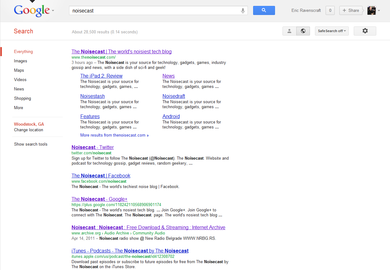The image size is (390, 270).
Task: Click the www.facebook.com/noisecast URL text
Action: coord(99,181)
